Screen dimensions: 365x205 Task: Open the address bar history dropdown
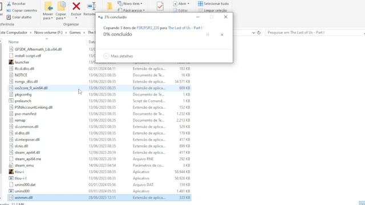coord(253,33)
